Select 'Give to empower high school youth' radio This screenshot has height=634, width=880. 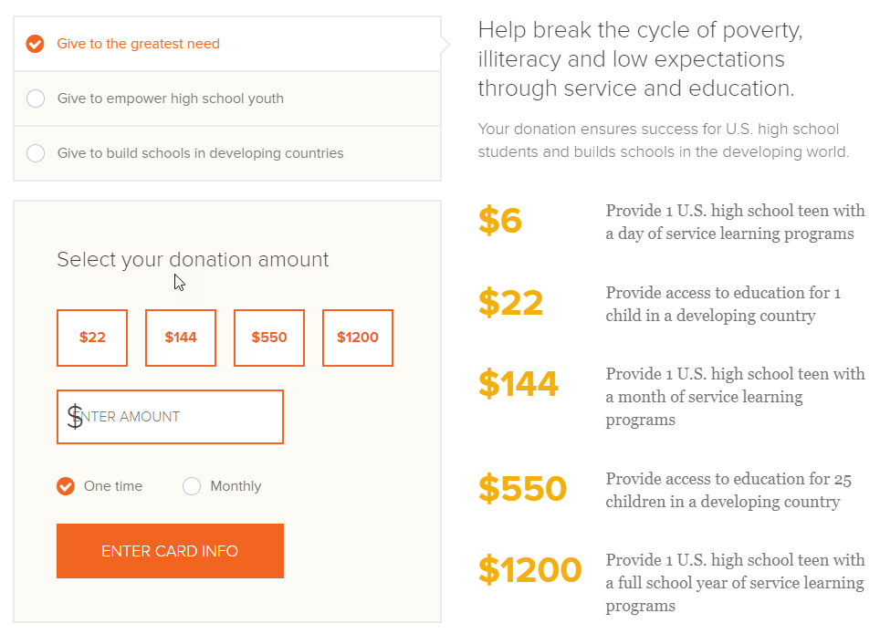point(36,99)
